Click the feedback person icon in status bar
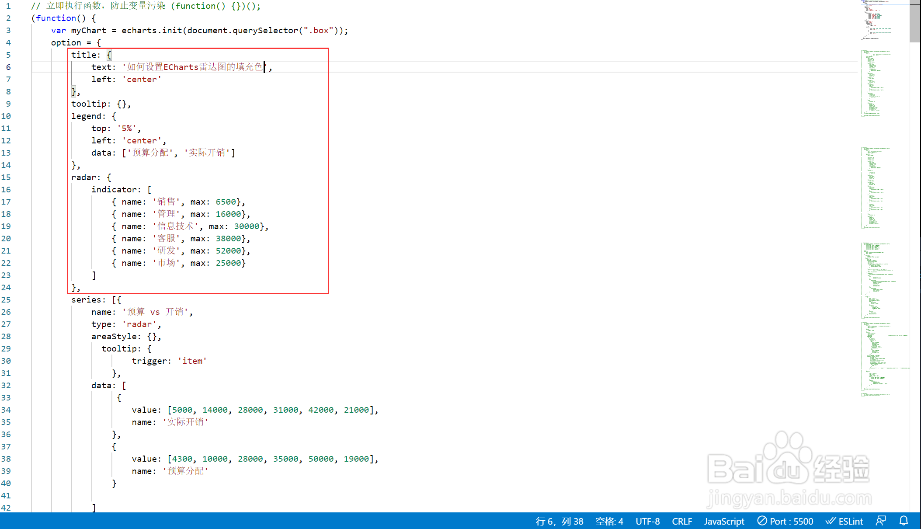This screenshot has width=921, height=529. click(881, 521)
